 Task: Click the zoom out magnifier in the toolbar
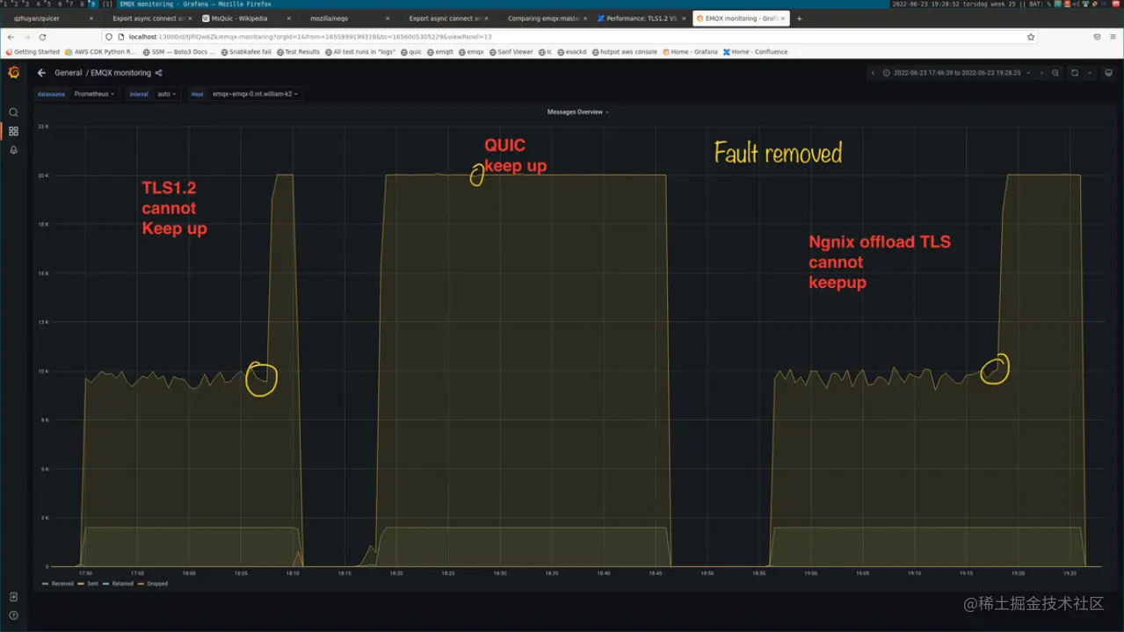click(1054, 73)
